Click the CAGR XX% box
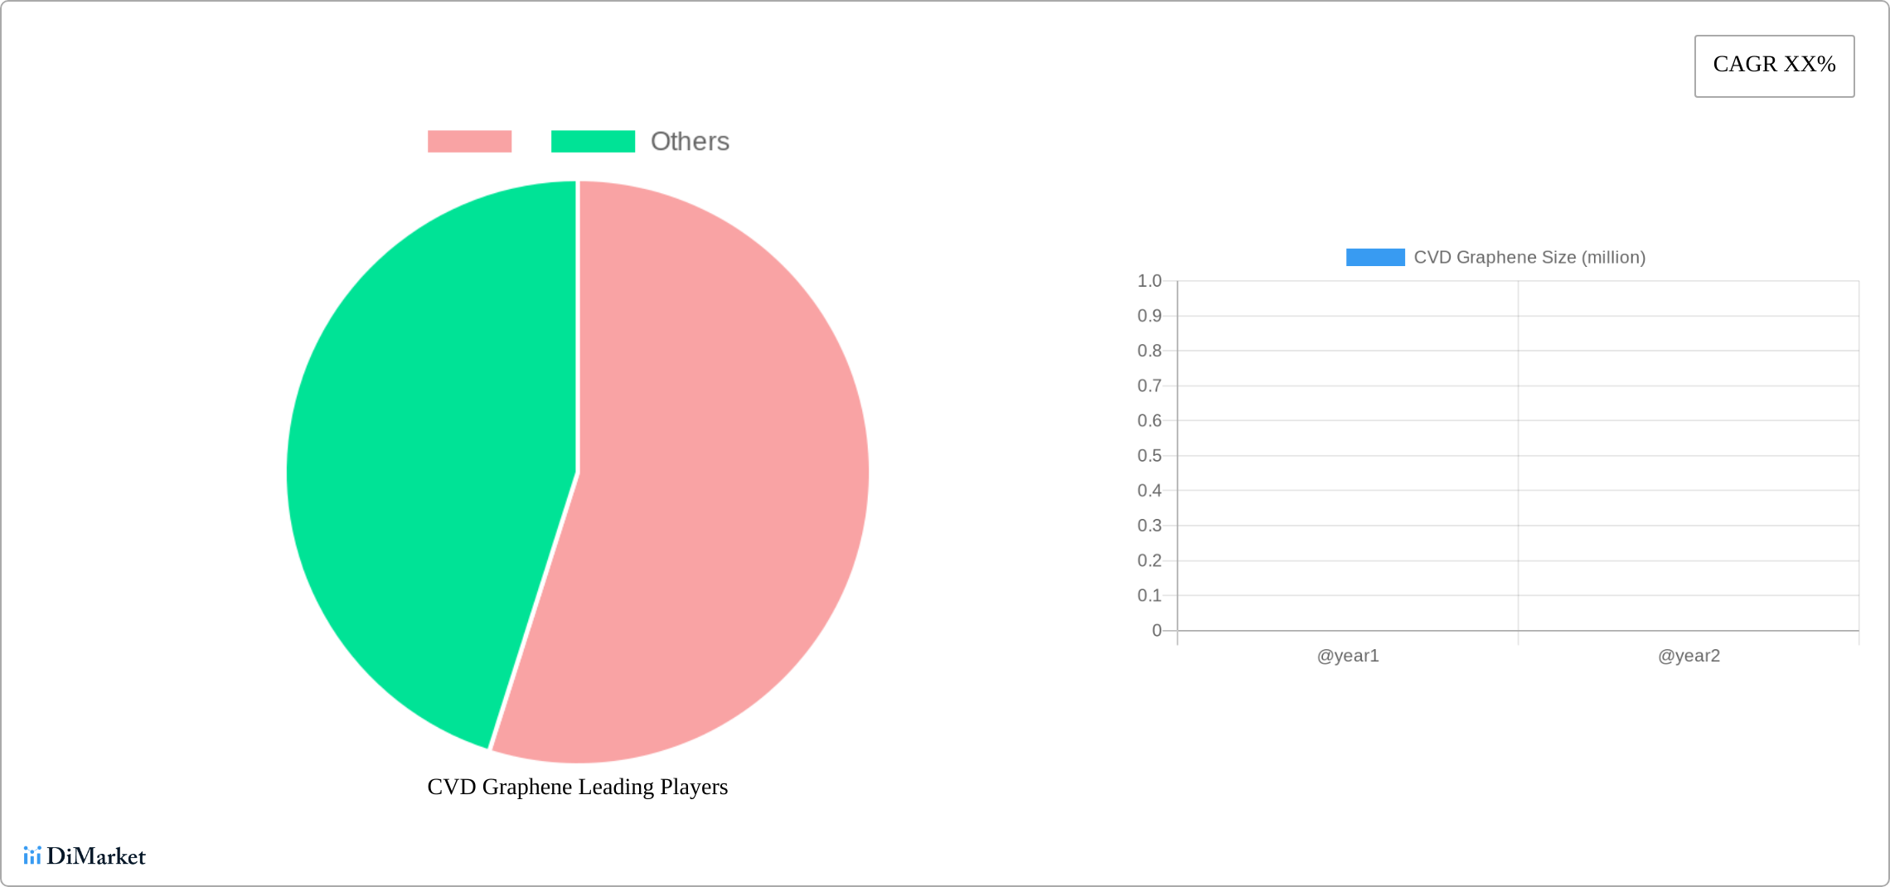Image resolution: width=1890 pixels, height=887 pixels. point(1774,65)
